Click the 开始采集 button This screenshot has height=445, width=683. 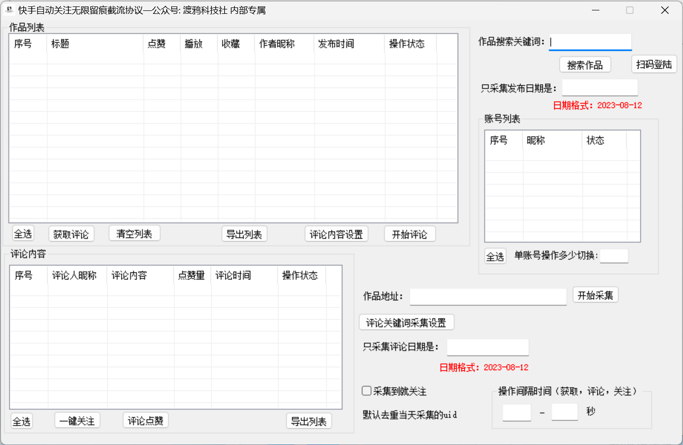tap(595, 295)
